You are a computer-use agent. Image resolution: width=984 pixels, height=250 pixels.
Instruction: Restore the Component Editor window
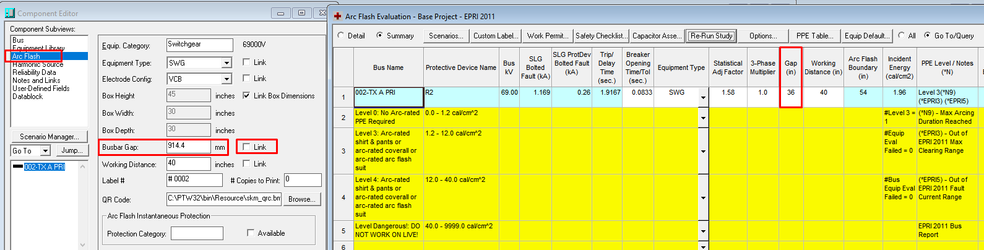301,13
